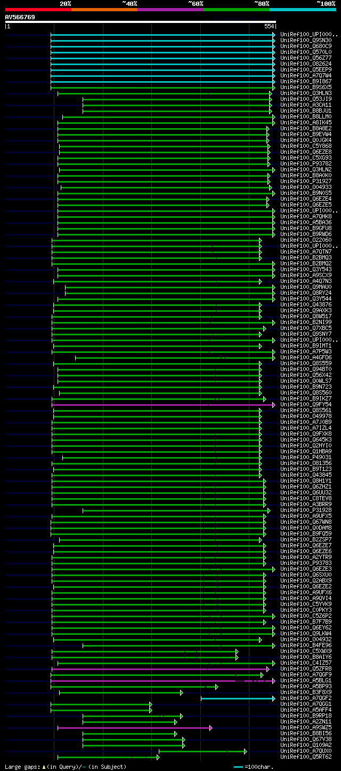Select label UniRef100_A9SCX9

(x=306, y=275)
